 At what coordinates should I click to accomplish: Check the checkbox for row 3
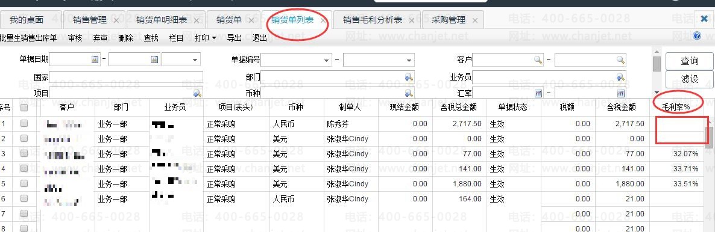point(24,154)
